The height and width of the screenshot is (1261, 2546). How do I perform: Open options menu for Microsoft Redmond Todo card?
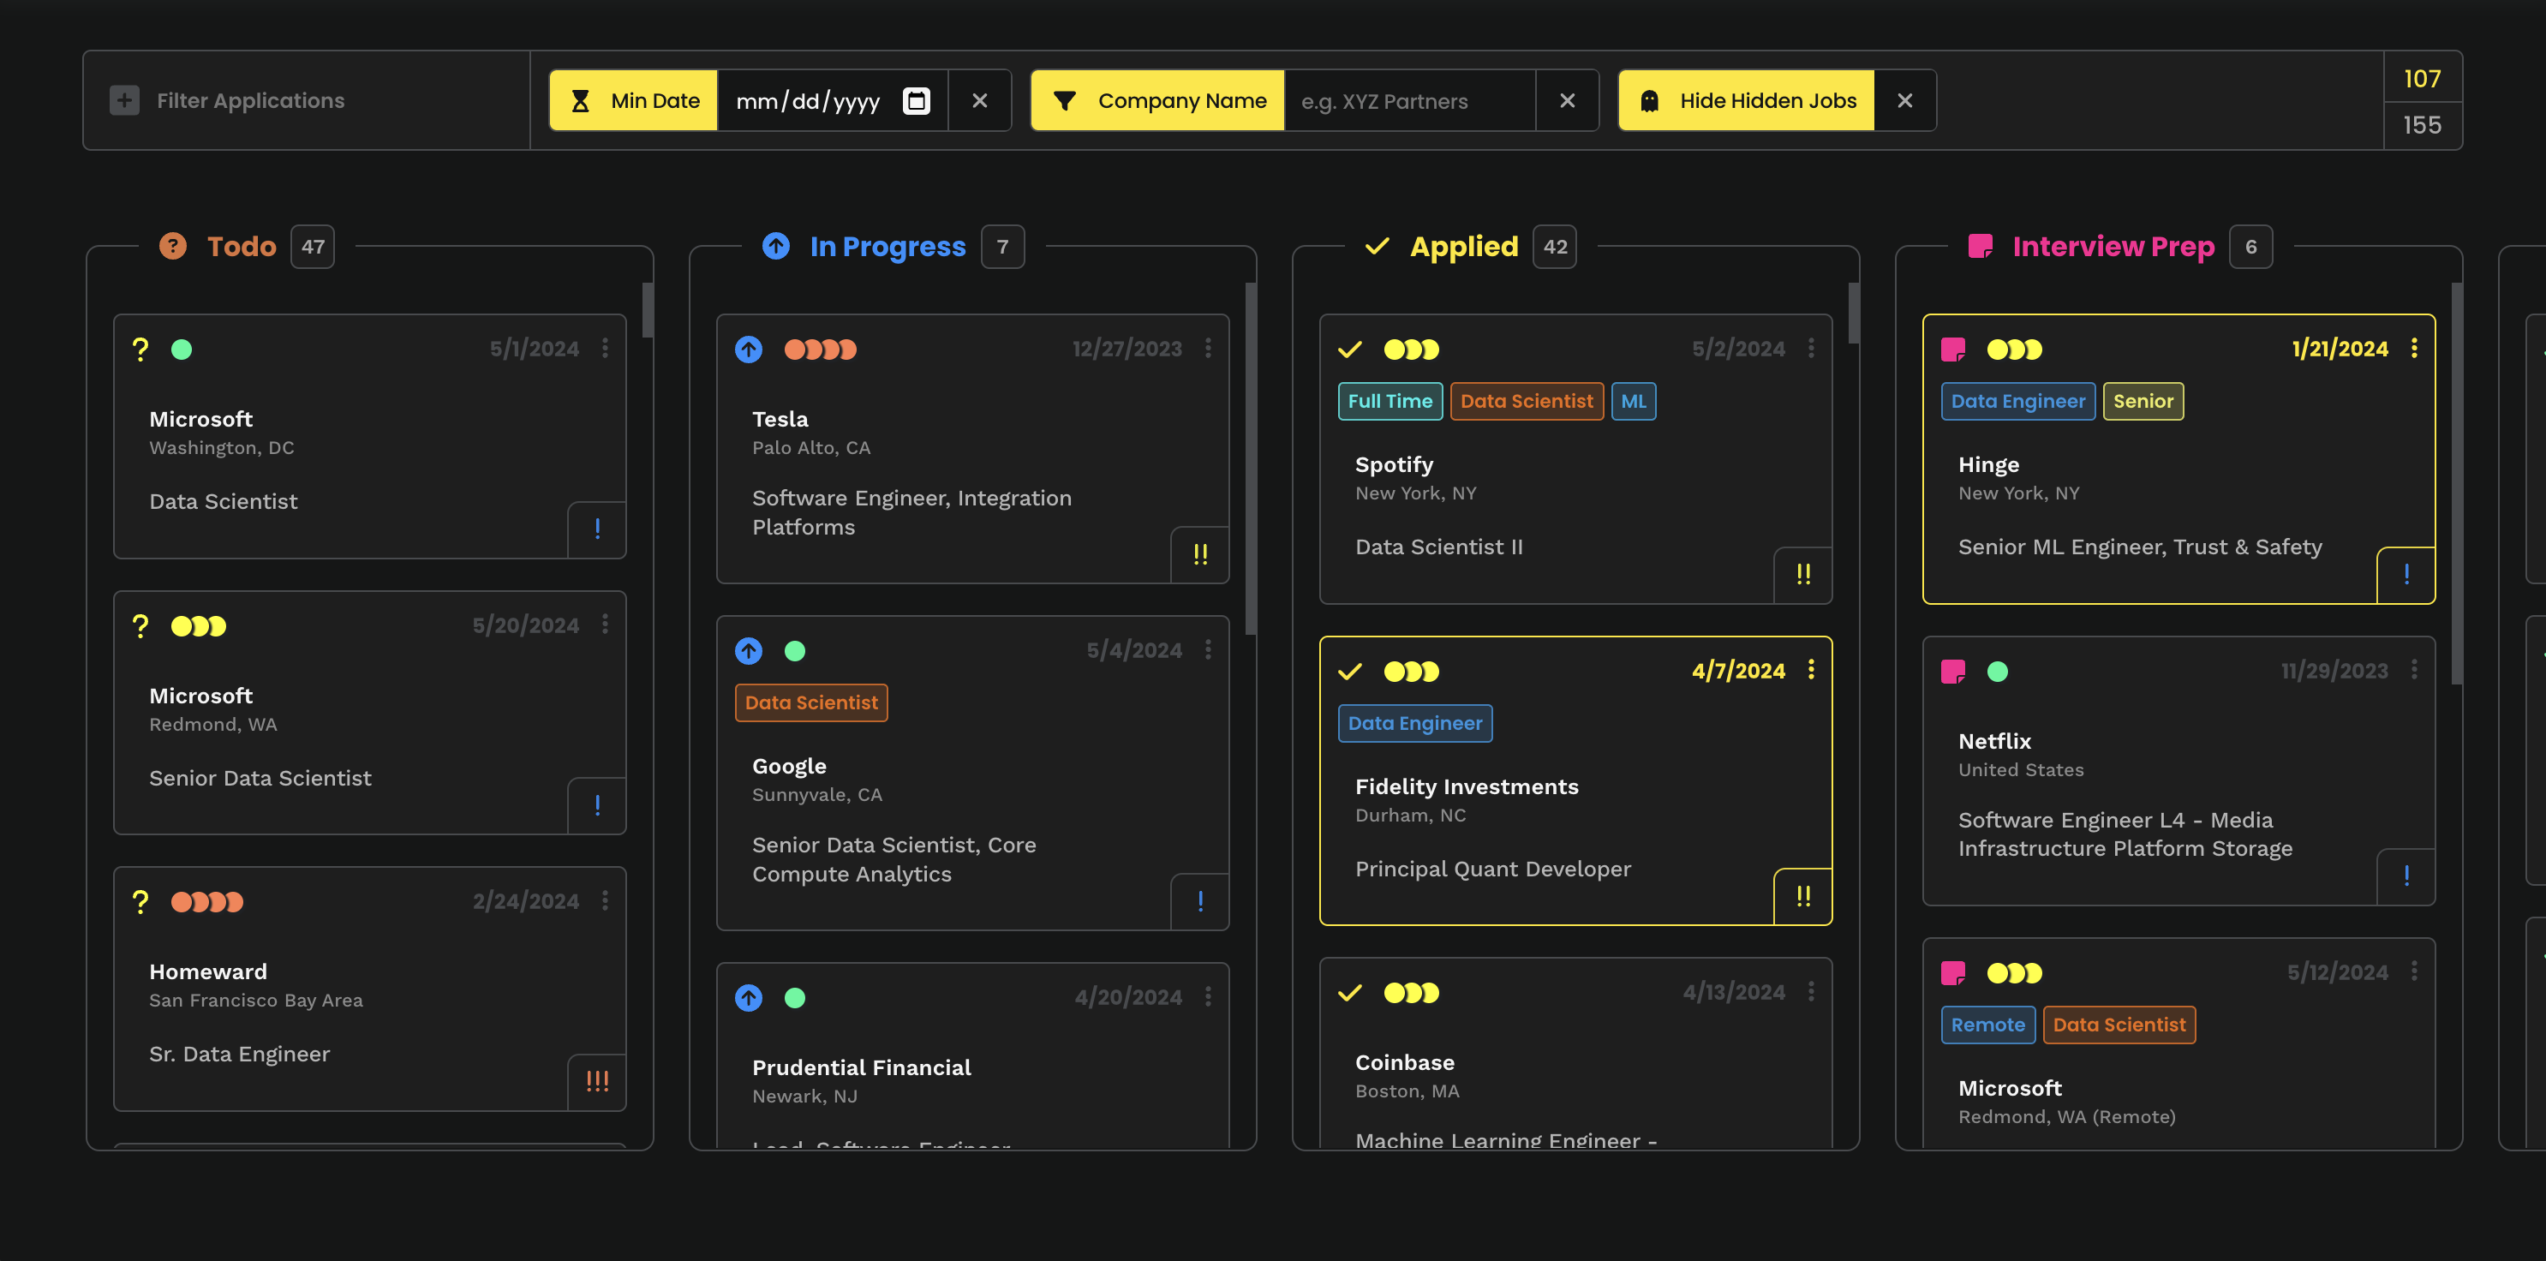click(x=605, y=625)
